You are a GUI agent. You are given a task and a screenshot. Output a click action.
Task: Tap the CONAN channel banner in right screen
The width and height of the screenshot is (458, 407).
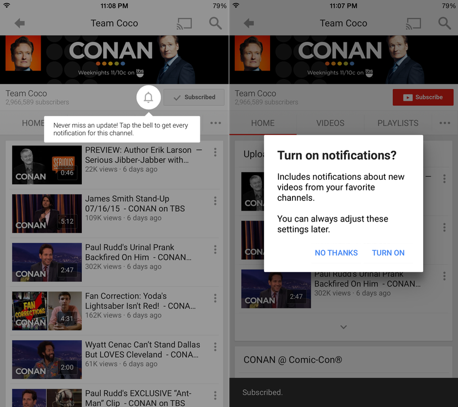[x=343, y=60]
